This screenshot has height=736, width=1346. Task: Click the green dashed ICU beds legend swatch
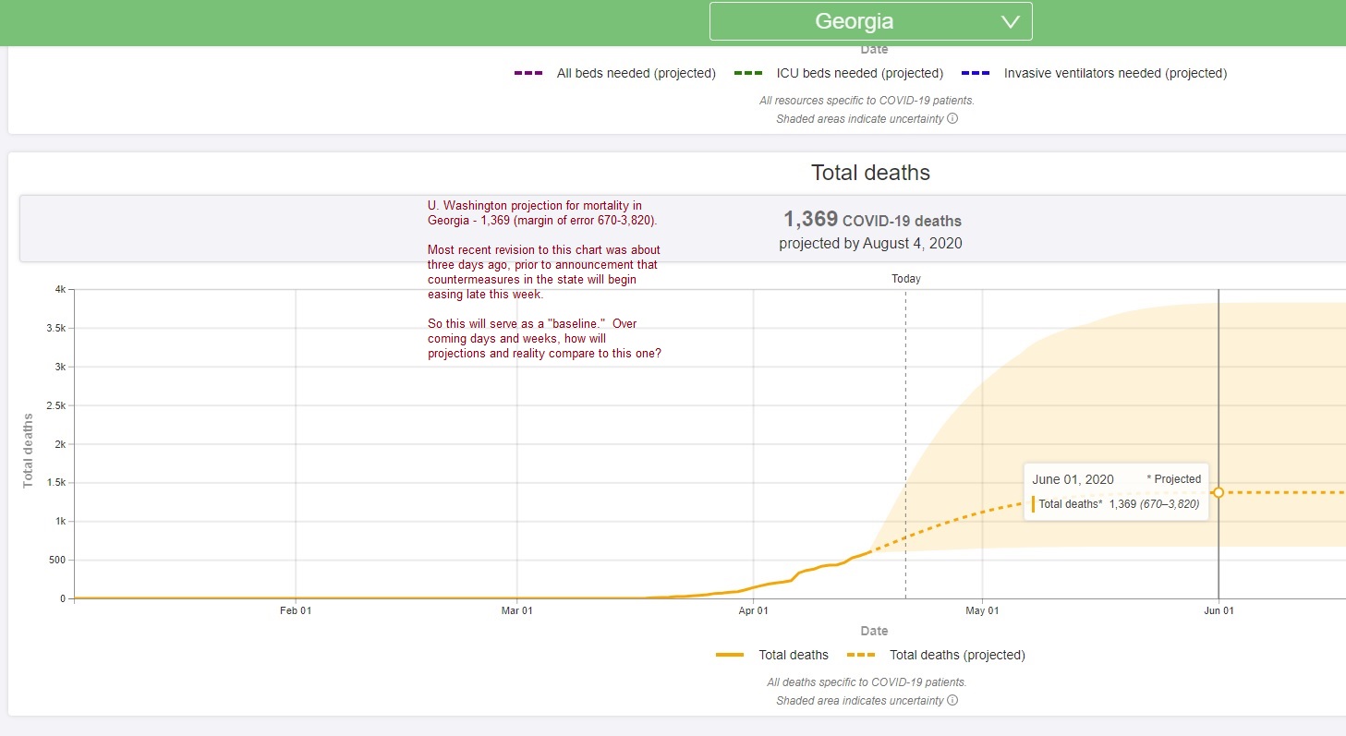[x=747, y=74]
